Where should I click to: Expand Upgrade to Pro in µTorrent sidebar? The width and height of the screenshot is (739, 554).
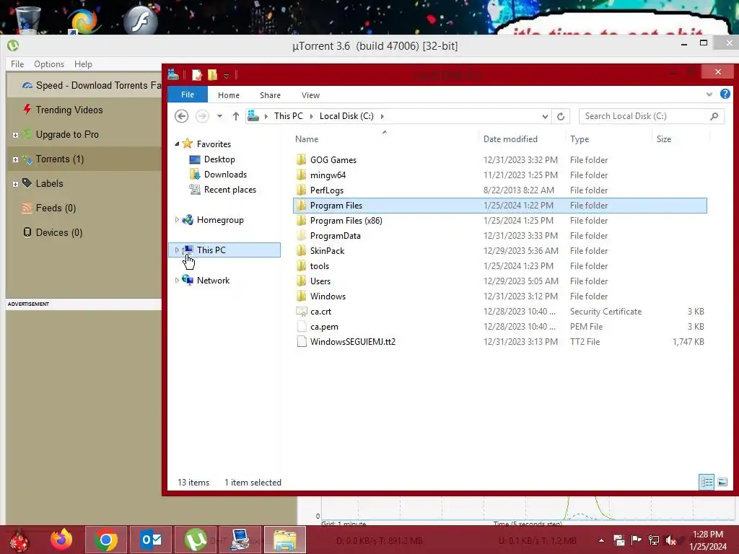click(x=16, y=135)
